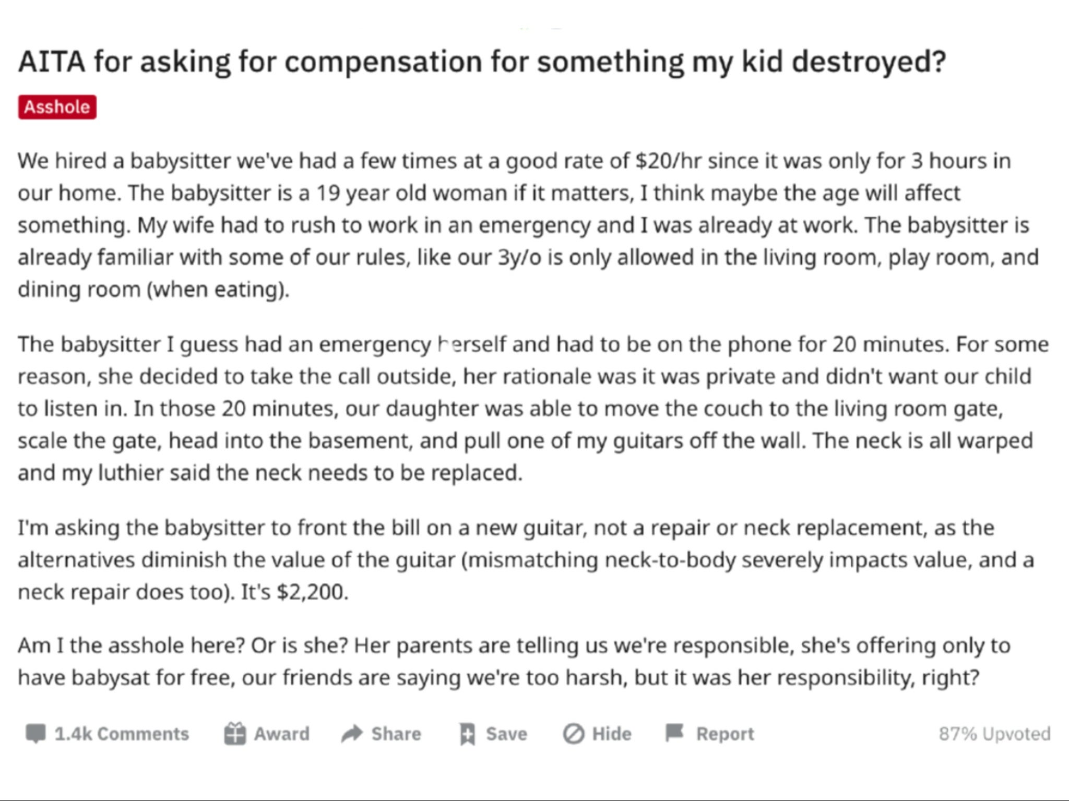This screenshot has width=1069, height=801.
Task: Click the 87% Upvoted indicator
Action: (996, 734)
